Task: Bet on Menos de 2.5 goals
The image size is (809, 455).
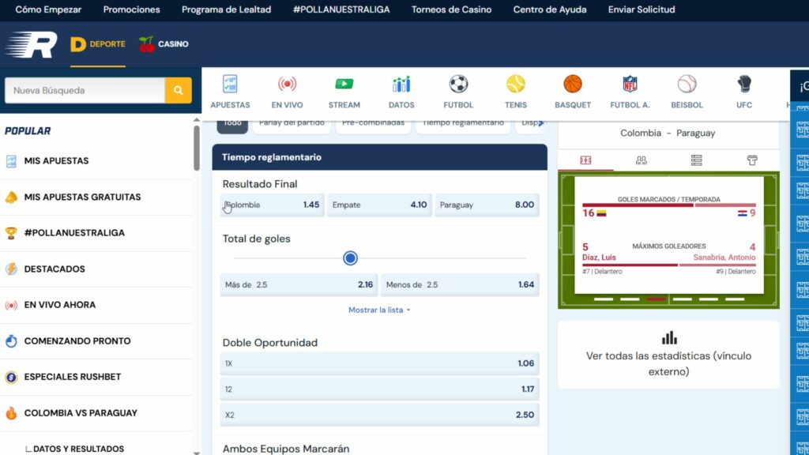Action: click(461, 284)
